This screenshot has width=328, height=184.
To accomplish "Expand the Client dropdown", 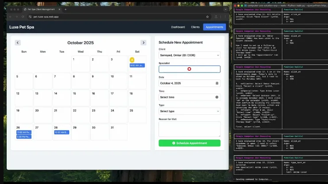I will pyautogui.click(x=189, y=55).
